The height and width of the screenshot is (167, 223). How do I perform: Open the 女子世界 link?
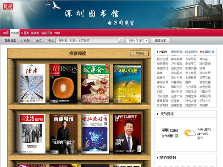[191, 73]
